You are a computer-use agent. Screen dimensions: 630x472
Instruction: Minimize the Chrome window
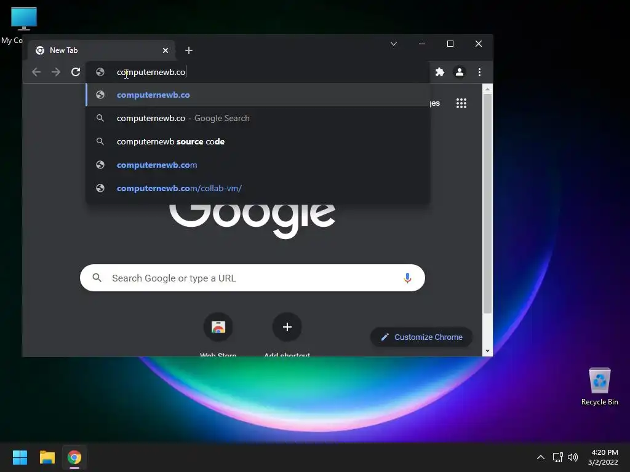422,44
